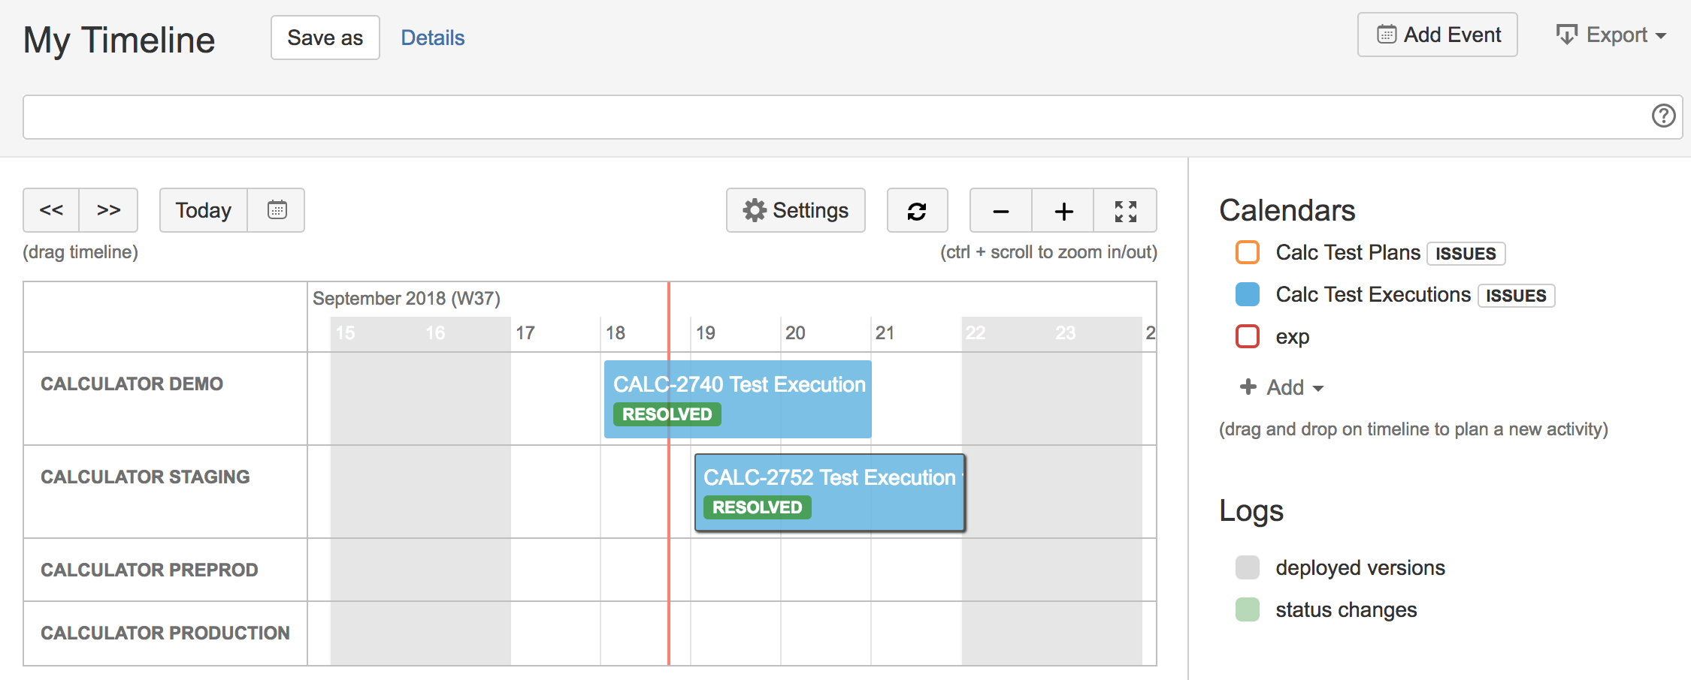Open the date picker calendar icon
This screenshot has height=680, width=1691.
tap(277, 210)
